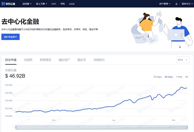Select the 稳定币 tab
The height and width of the screenshot is (132, 194).
81,60
